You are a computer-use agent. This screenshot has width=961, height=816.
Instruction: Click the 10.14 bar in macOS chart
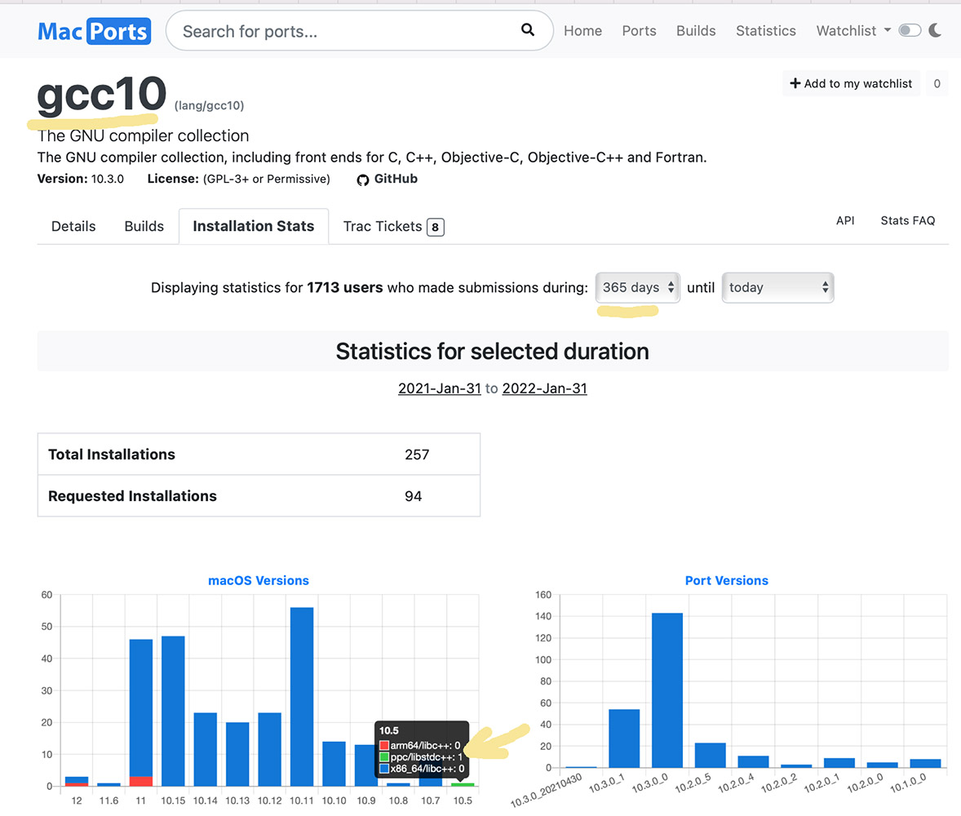click(x=206, y=749)
